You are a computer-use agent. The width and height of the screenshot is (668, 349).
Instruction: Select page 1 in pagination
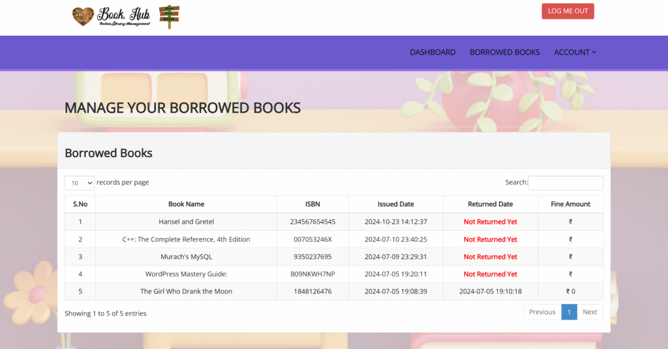[569, 312]
